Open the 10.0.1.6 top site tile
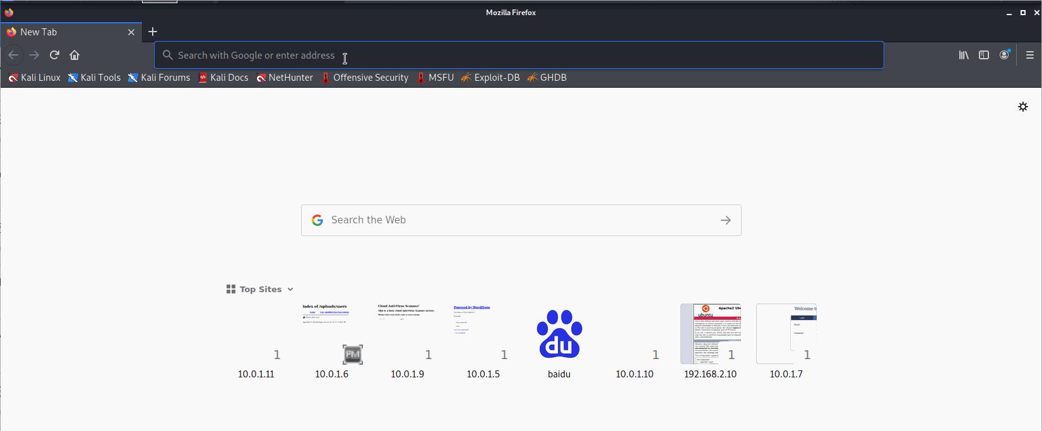Viewport: 1042px width, 431px height. (x=332, y=341)
